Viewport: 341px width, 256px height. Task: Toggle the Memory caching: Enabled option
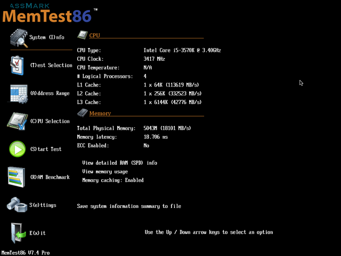(x=113, y=180)
